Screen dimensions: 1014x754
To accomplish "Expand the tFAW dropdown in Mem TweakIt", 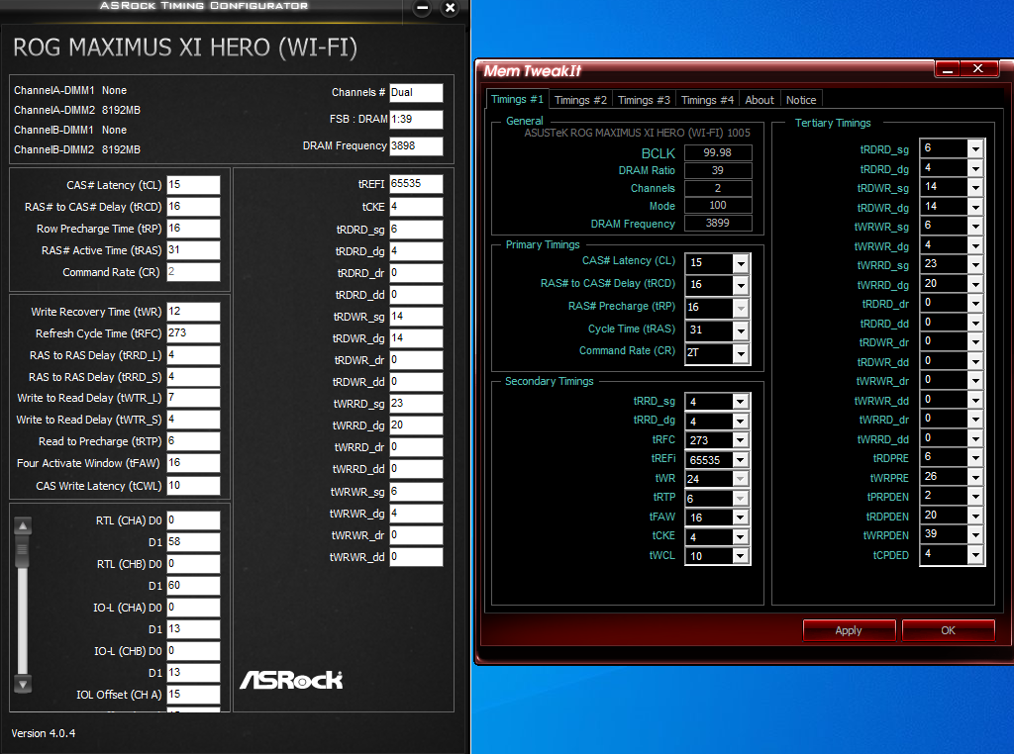I will point(741,518).
